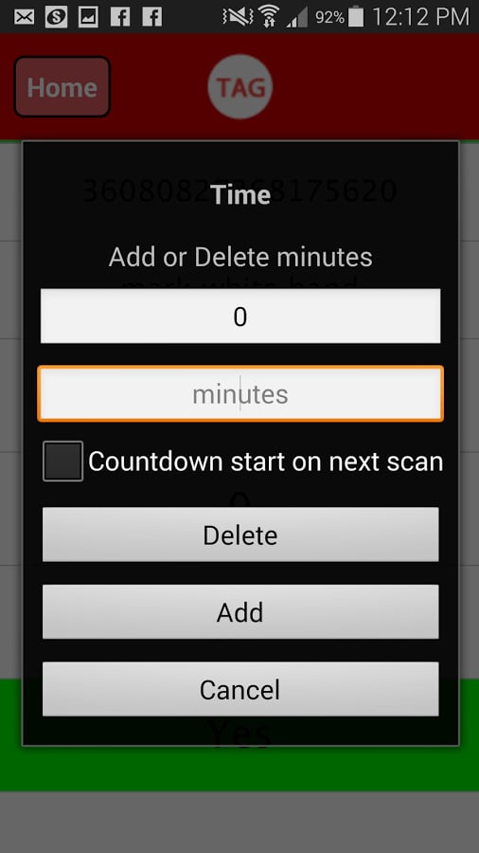Tap the second Facebook notification icon

152,17
